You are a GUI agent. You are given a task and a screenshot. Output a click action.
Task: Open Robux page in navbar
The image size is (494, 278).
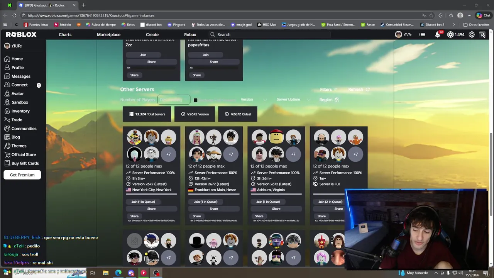point(190,34)
